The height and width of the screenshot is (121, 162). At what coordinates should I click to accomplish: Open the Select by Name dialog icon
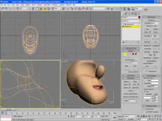click(33, 9)
